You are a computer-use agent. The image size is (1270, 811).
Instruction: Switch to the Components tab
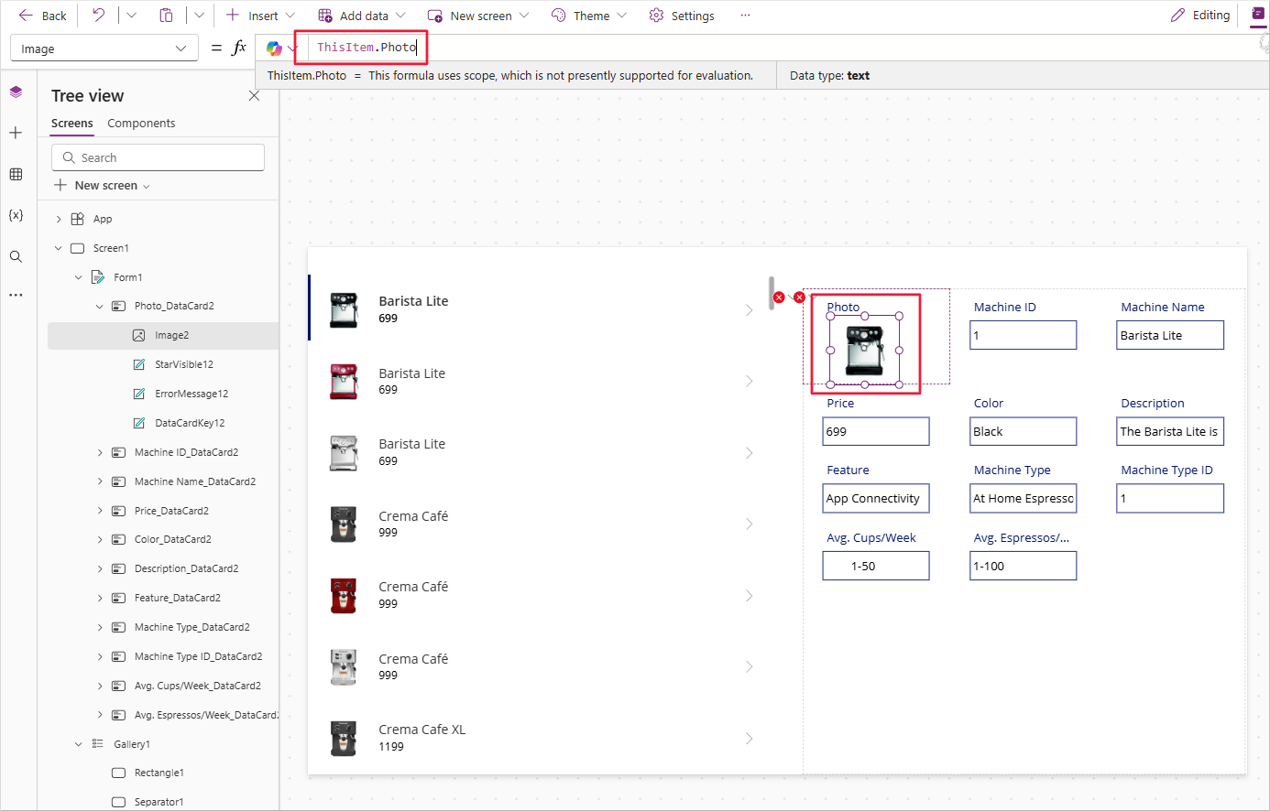pos(141,124)
